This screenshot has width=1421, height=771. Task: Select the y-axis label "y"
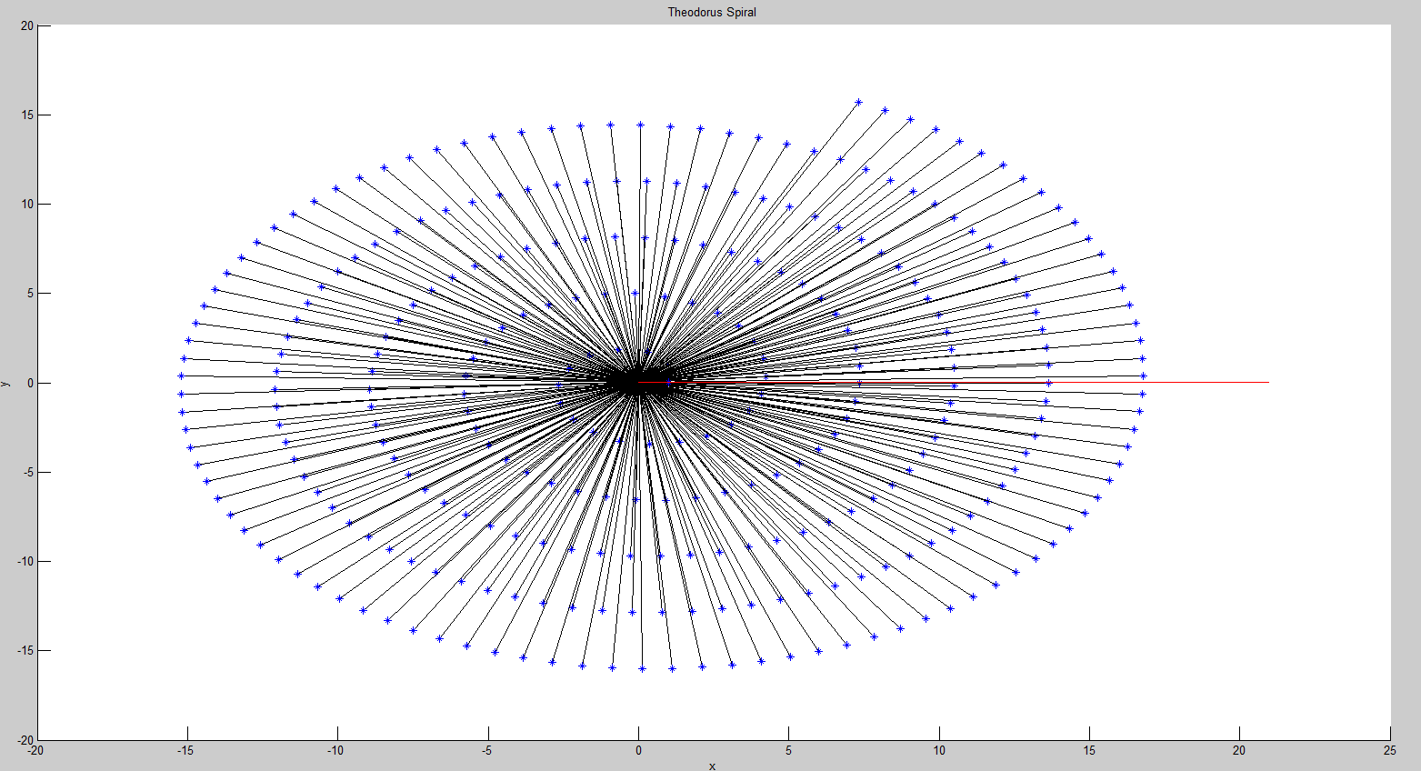click(5, 383)
